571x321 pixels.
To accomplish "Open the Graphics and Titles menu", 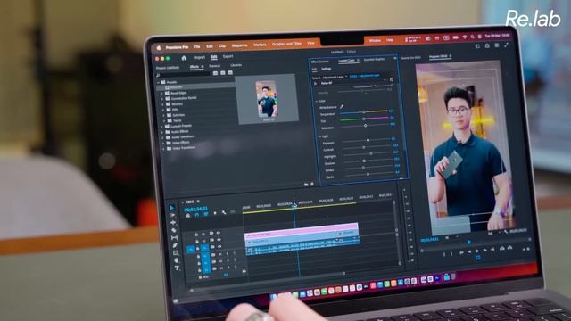I will 286,44.
